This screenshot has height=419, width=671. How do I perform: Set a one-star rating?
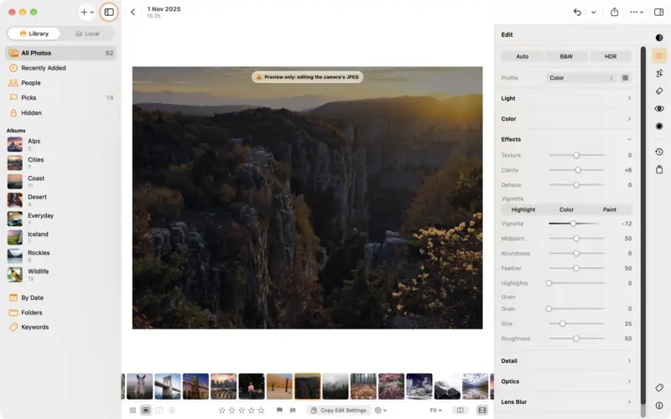click(221, 411)
